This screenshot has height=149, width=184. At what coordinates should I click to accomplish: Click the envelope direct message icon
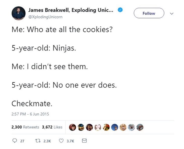84,141
